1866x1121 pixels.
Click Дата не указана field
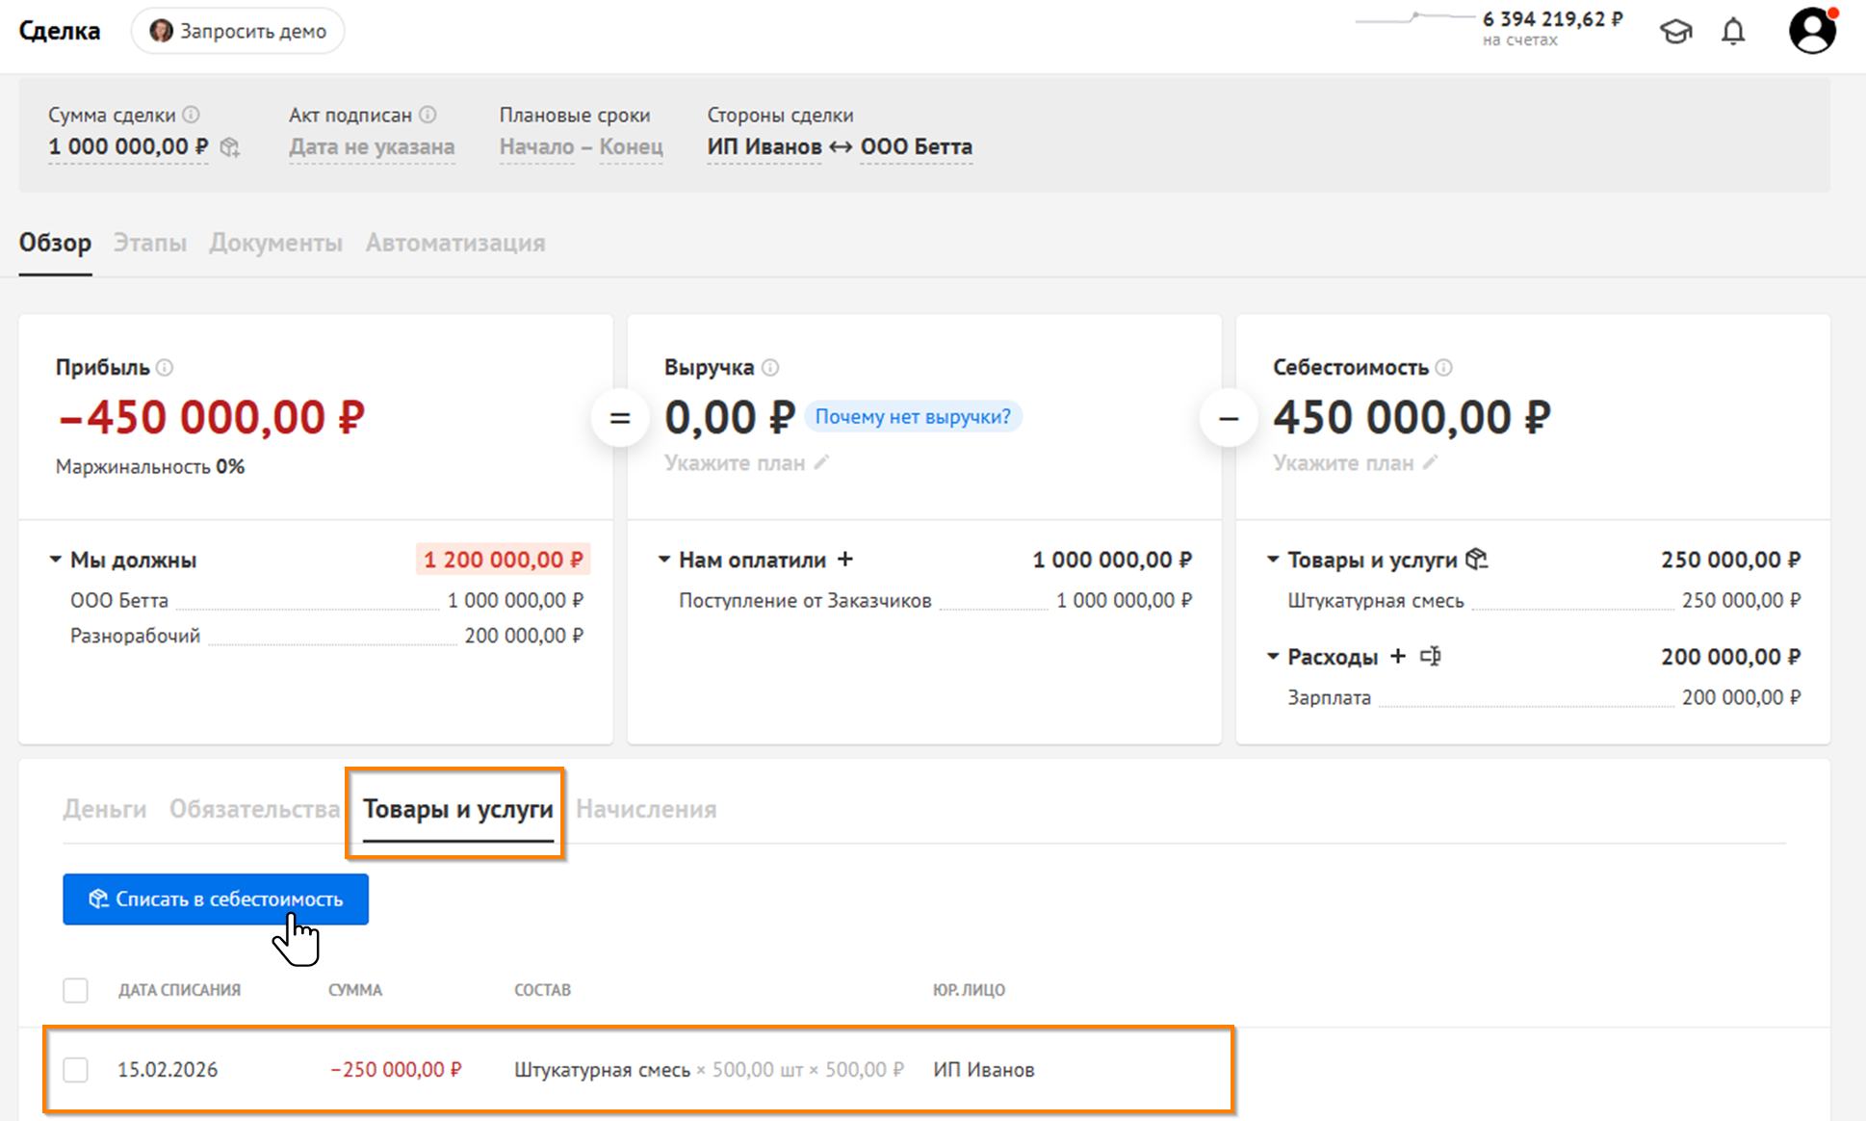coord(372,147)
